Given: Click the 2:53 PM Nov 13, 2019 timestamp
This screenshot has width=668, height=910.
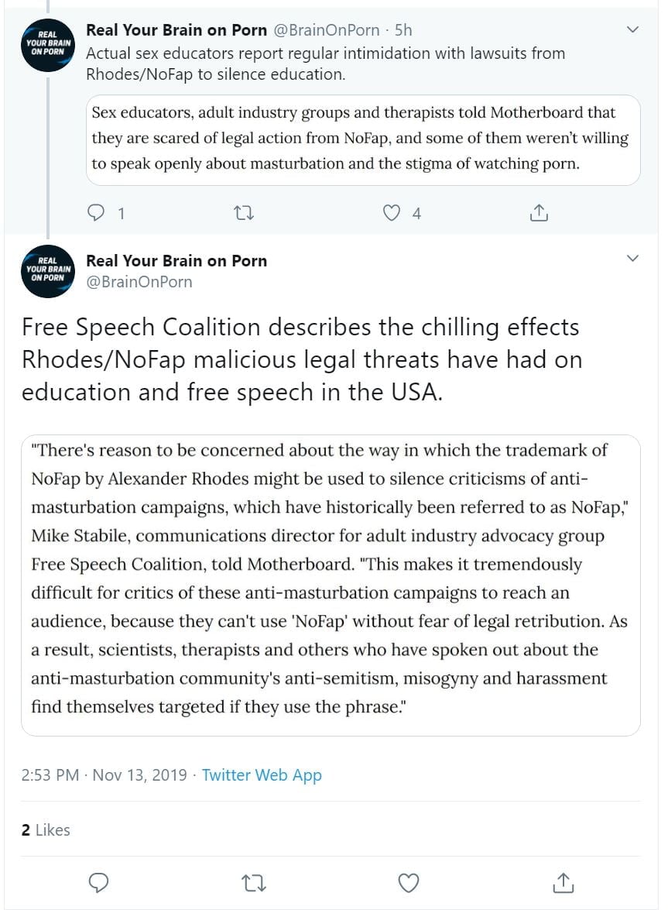Looking at the screenshot, I should pyautogui.click(x=104, y=775).
